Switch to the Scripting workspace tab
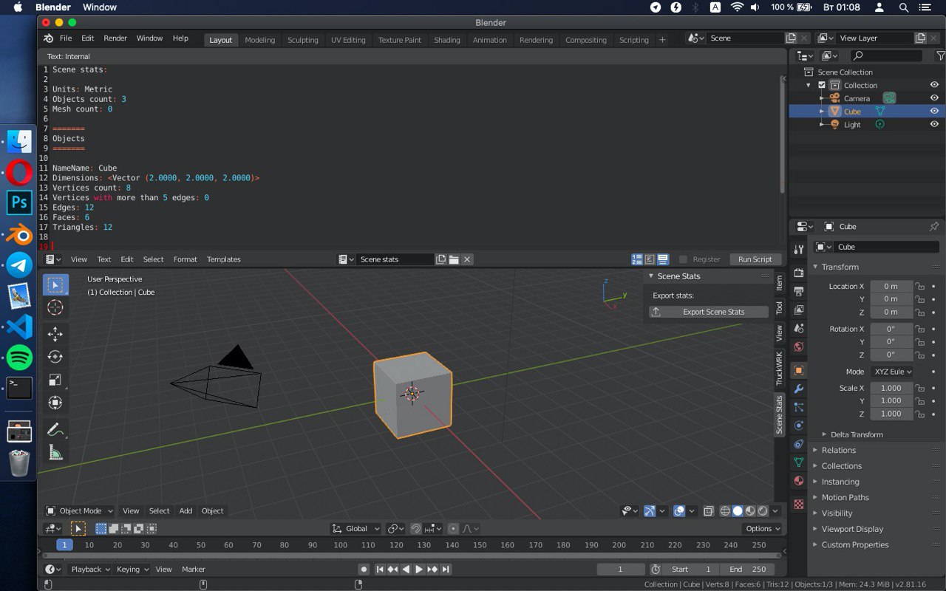 click(x=633, y=40)
